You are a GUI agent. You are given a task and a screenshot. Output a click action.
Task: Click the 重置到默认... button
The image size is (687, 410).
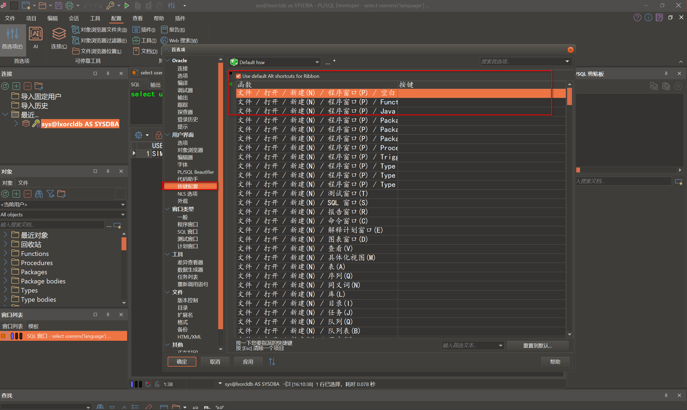537,346
